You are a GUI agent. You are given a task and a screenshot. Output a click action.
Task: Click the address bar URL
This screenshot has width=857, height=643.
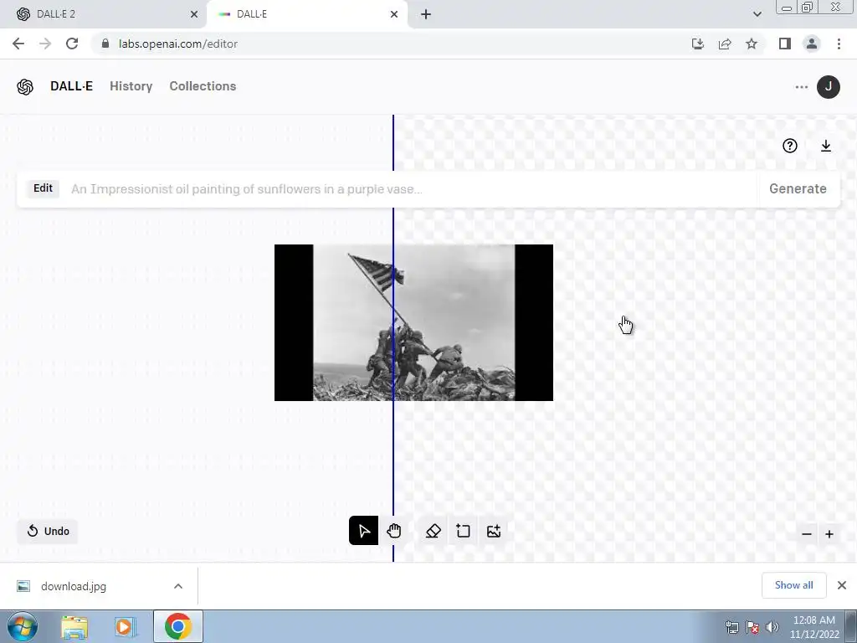[178, 44]
